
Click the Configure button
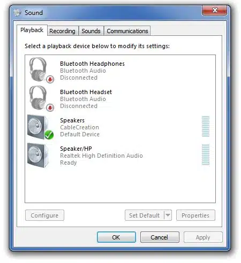point(44,215)
